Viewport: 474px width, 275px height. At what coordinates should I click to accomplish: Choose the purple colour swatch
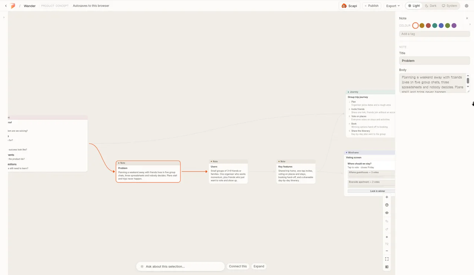454,26
